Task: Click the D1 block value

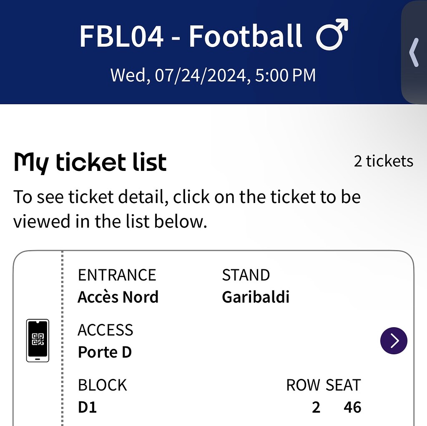Action: 87,407
